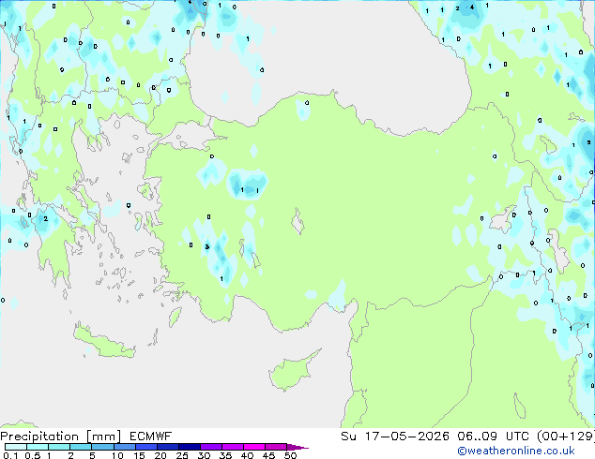
Task: Click the Crete island on the map
Action: 104,342
